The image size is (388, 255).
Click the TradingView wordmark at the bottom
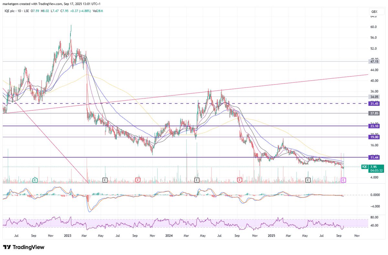(29, 247)
